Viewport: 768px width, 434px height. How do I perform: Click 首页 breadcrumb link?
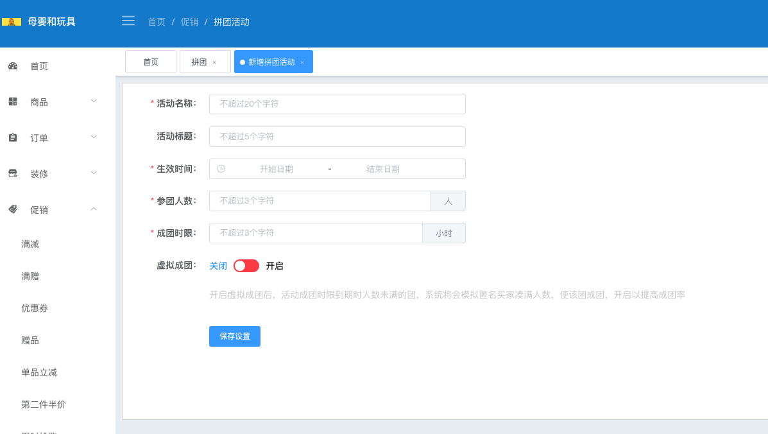tap(157, 22)
